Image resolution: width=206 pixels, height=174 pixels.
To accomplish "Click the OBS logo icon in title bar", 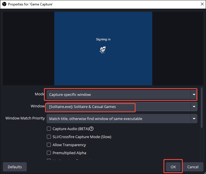I will (x=4, y=4).
